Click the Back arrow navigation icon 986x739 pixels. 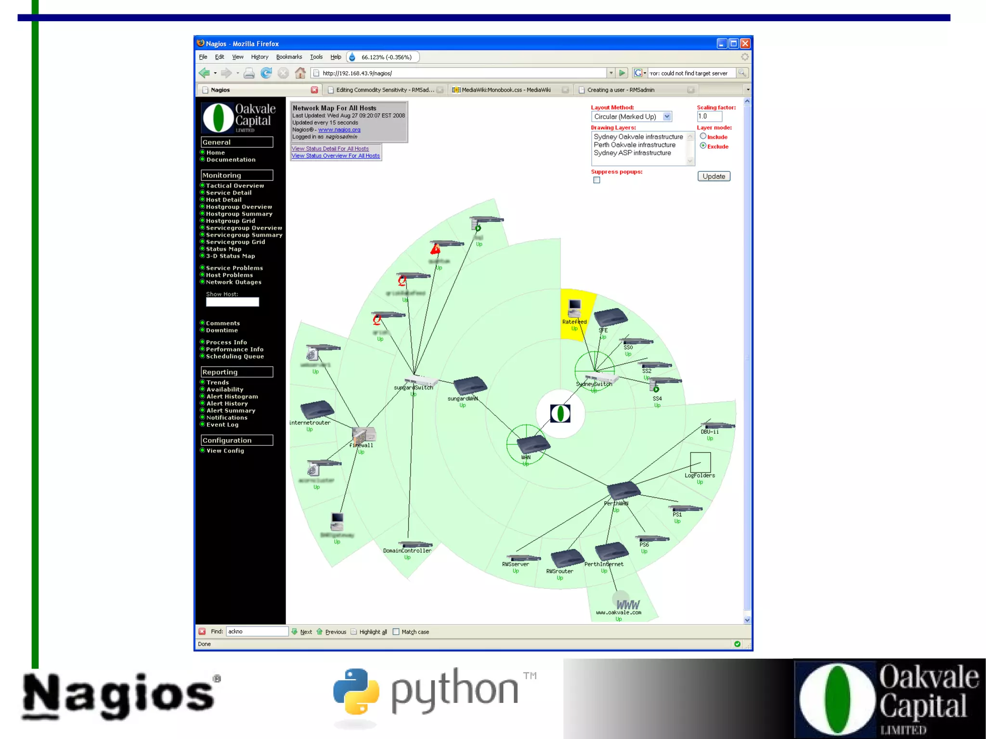click(204, 73)
